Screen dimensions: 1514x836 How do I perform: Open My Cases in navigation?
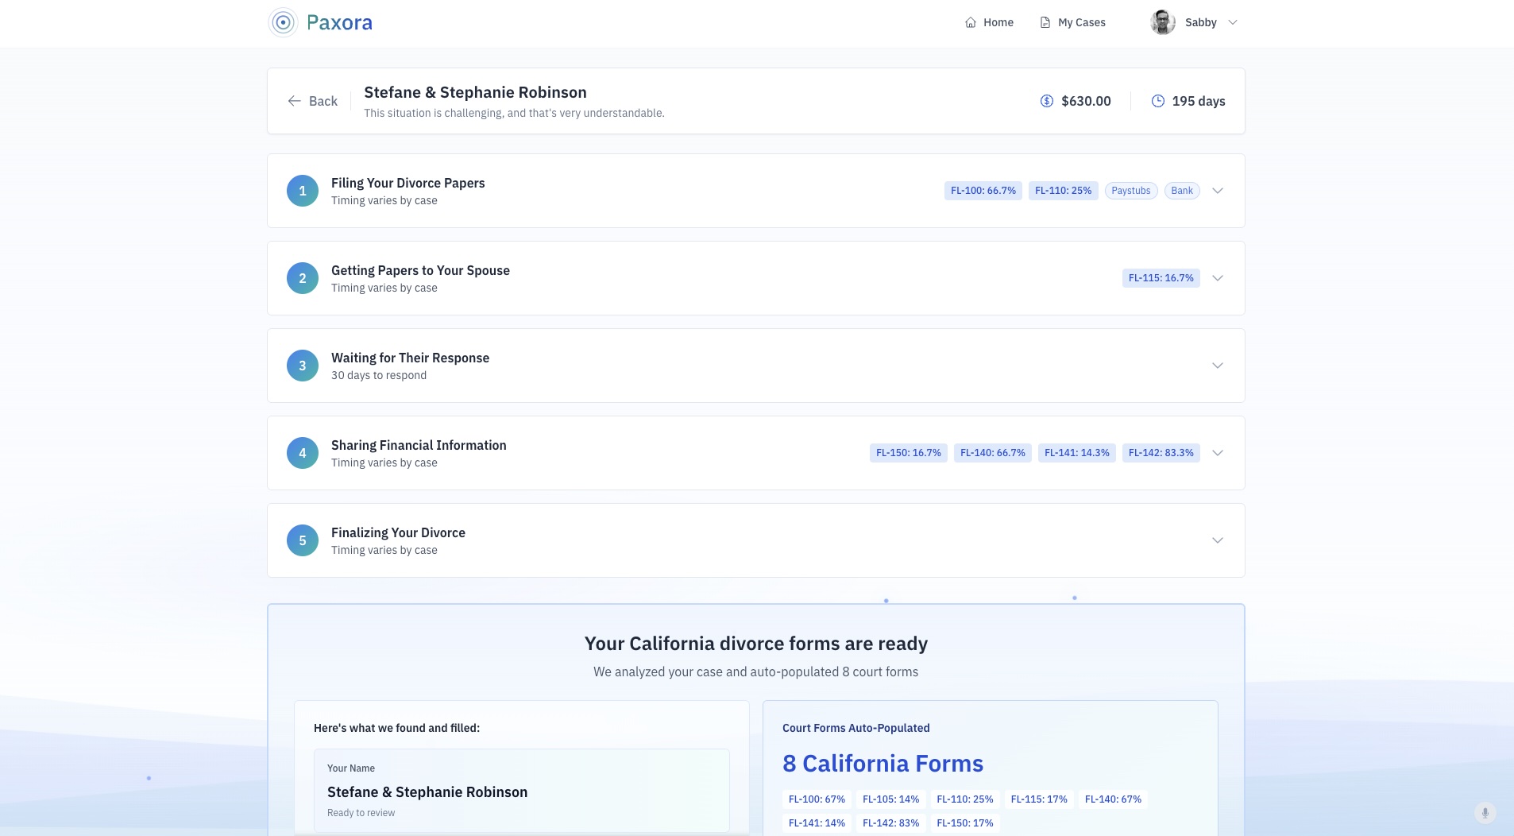coord(1072,22)
